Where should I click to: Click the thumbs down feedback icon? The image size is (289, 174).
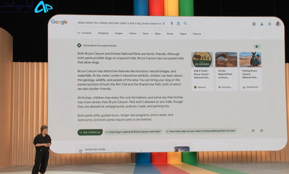(x=261, y=131)
